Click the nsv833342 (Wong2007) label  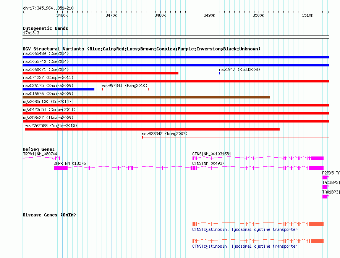[165, 134]
